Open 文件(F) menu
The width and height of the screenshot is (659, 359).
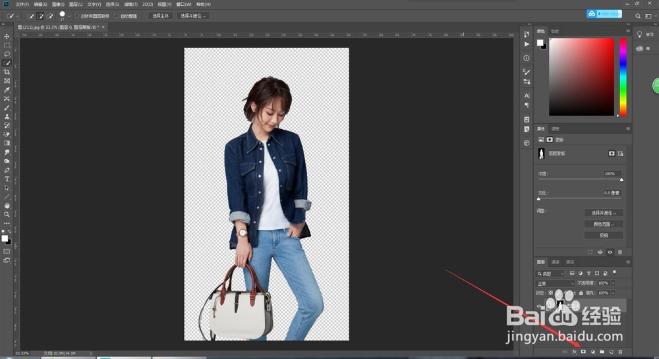(x=22, y=4)
